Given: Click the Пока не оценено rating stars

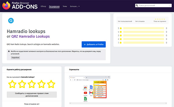Looking at the screenshot, I should point(160,19).
